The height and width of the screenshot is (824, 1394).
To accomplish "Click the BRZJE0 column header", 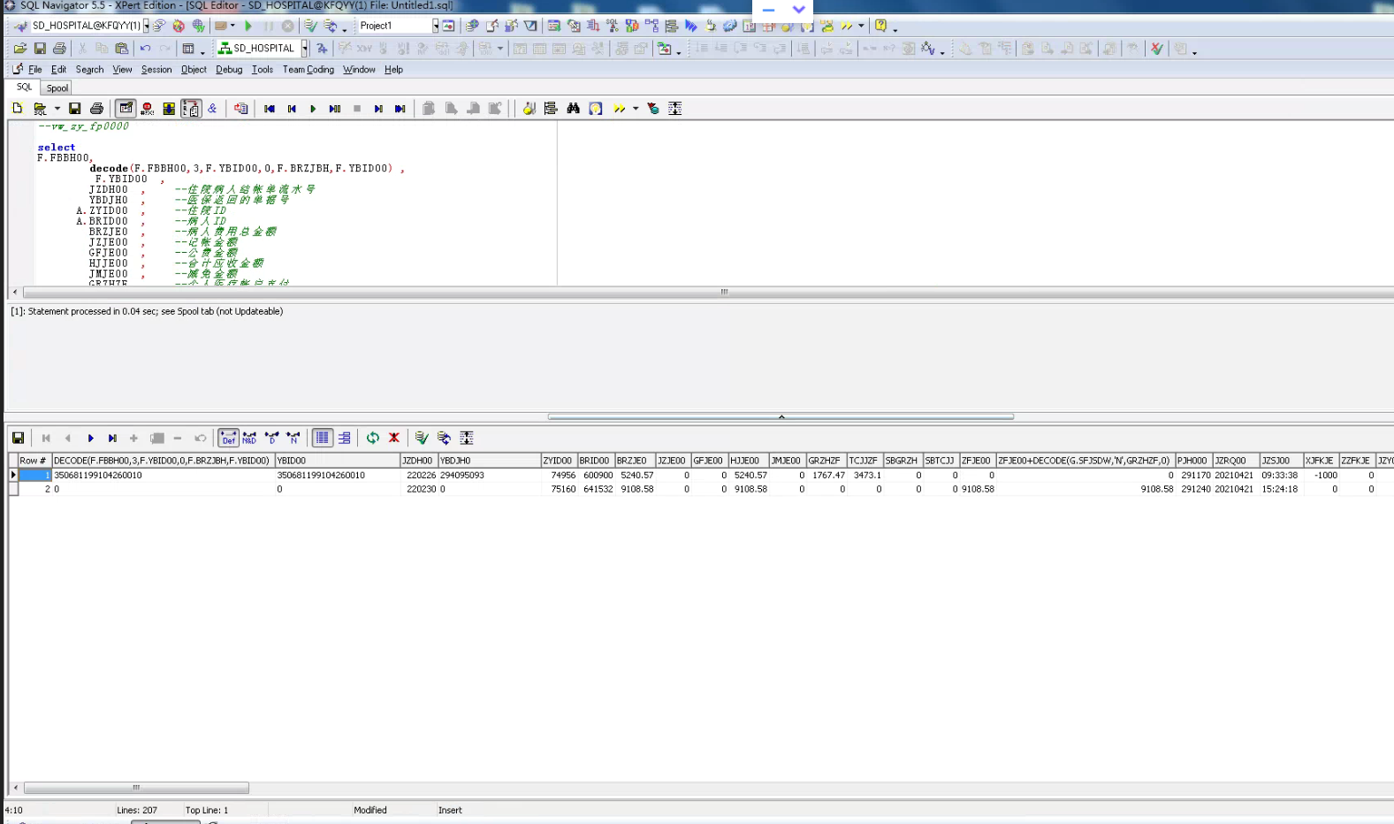I will click(635, 461).
